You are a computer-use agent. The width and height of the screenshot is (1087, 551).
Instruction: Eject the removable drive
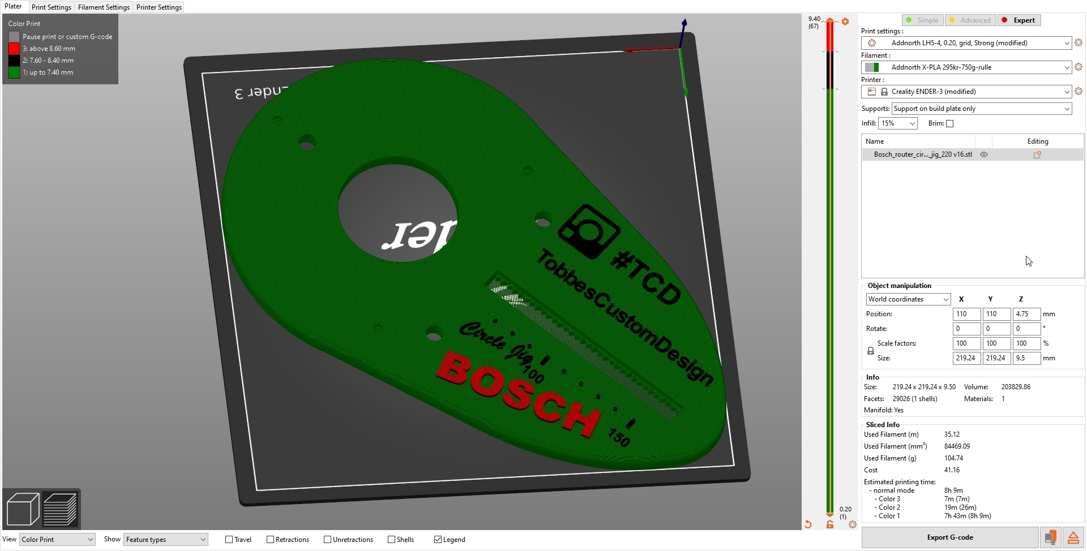click(x=1073, y=537)
